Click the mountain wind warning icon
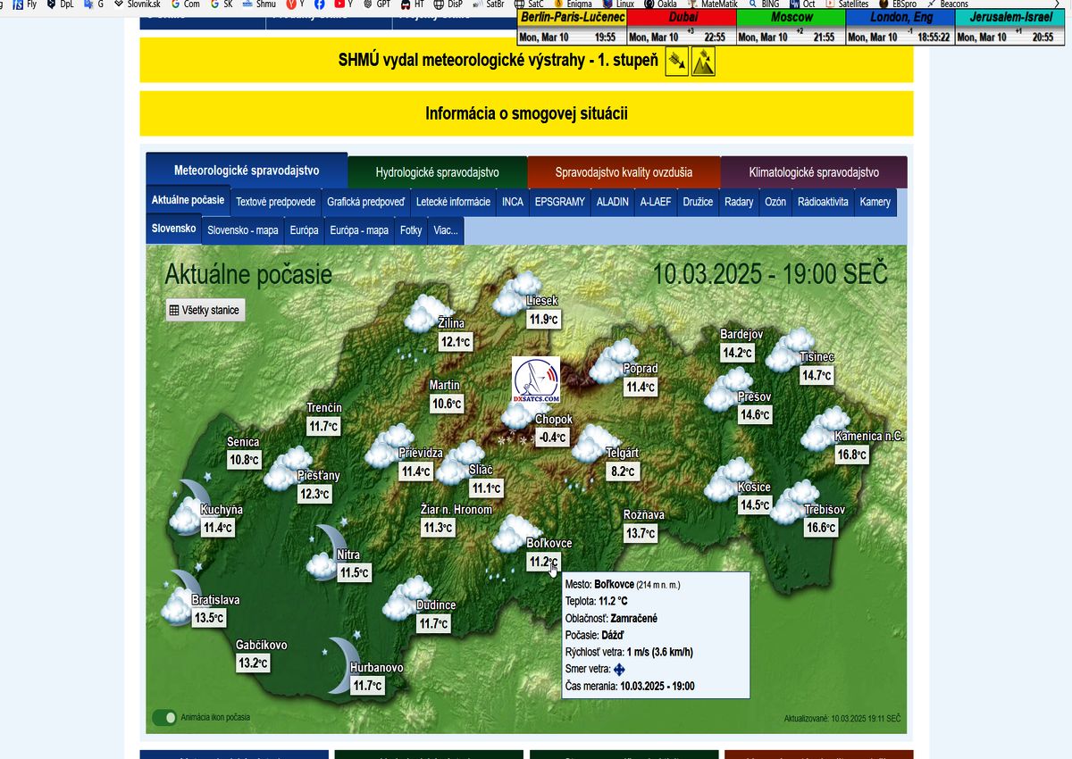This screenshot has height=759, width=1072. 703,62
